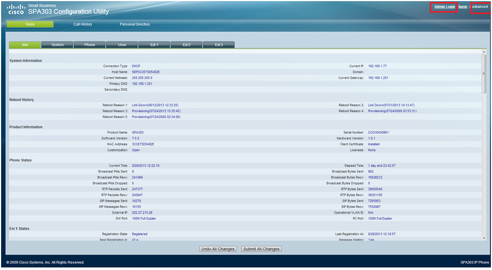Open the Ext 2 settings tab
This screenshot has height=270, width=492.
pos(187,44)
